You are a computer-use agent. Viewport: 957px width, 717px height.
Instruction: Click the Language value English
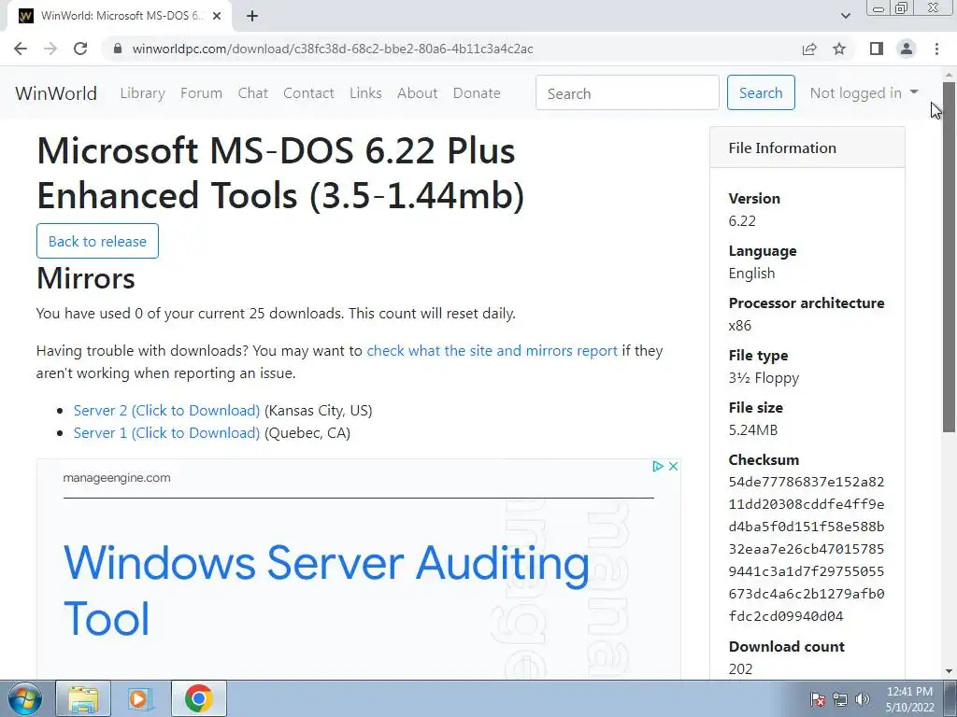(751, 274)
